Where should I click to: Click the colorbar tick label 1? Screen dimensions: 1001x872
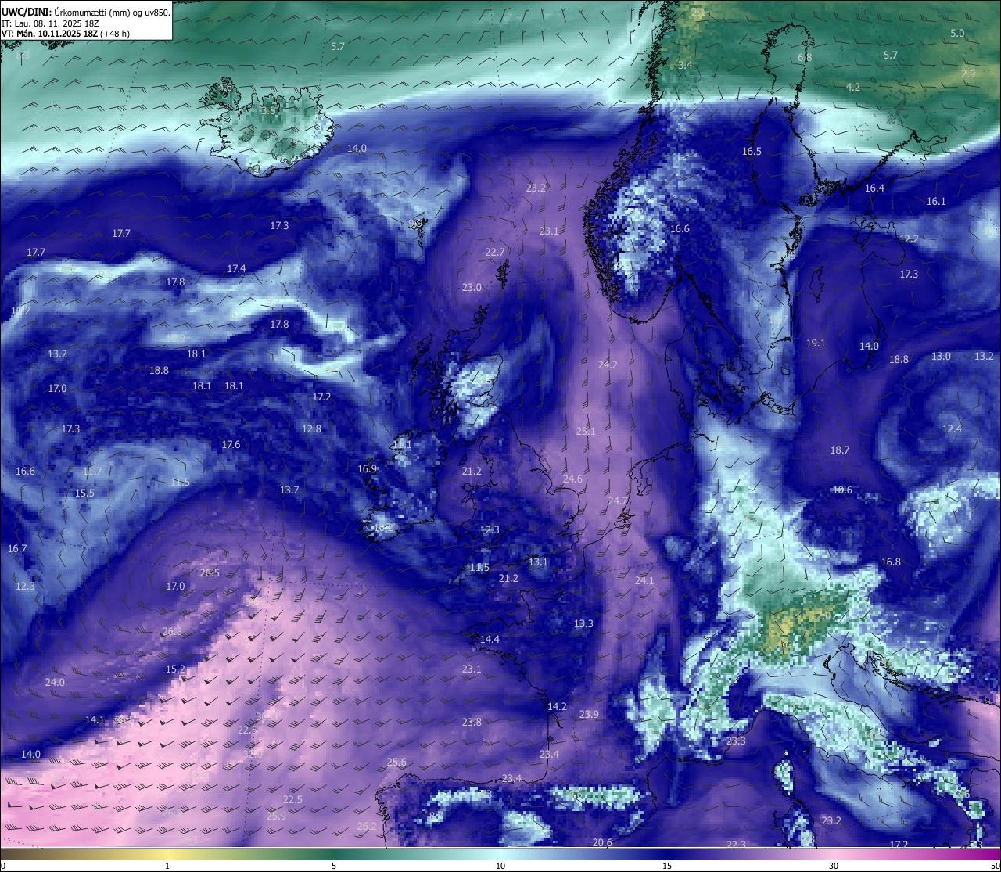(167, 866)
